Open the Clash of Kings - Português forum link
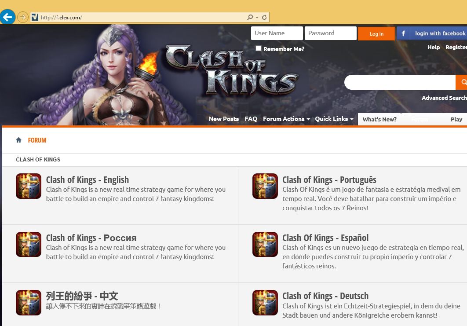Screen dimensions: 467x326 [329, 179]
